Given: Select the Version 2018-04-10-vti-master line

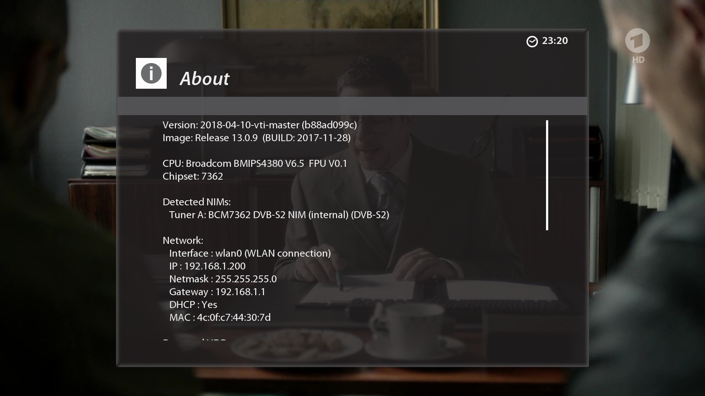Looking at the screenshot, I should click(260, 125).
